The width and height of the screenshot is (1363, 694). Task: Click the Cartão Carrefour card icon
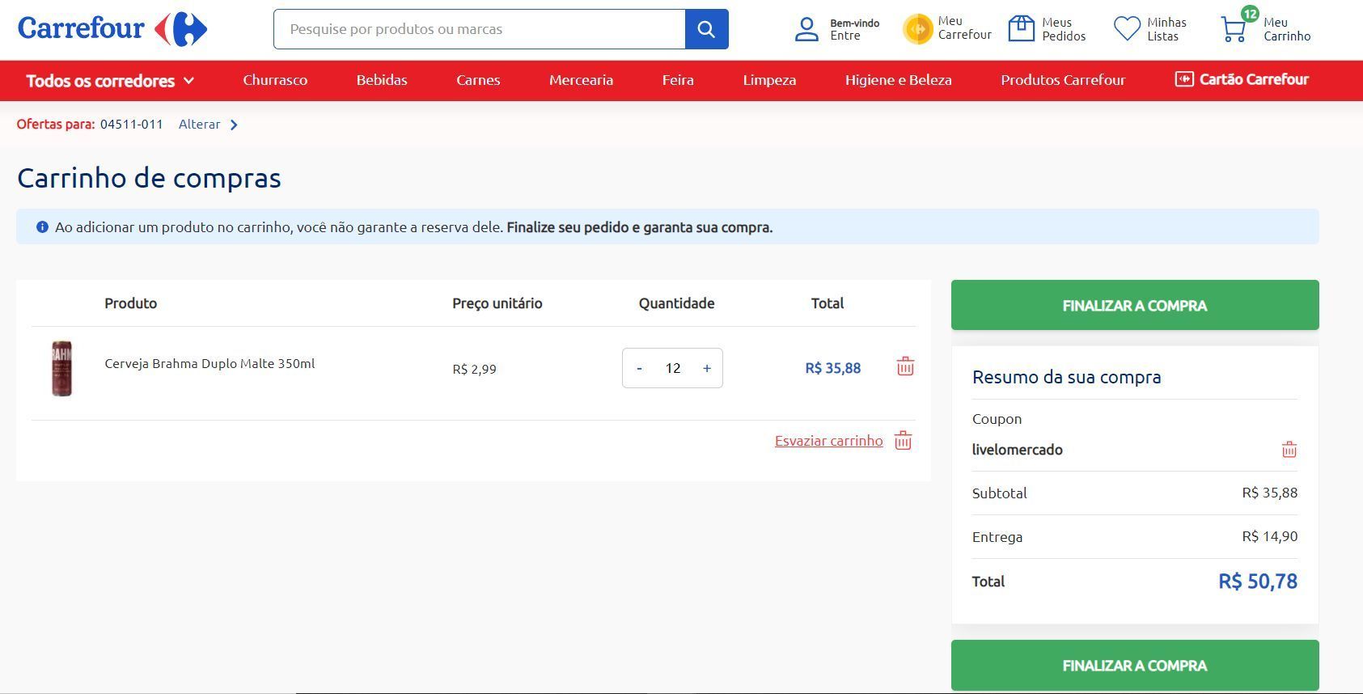pyautogui.click(x=1183, y=79)
